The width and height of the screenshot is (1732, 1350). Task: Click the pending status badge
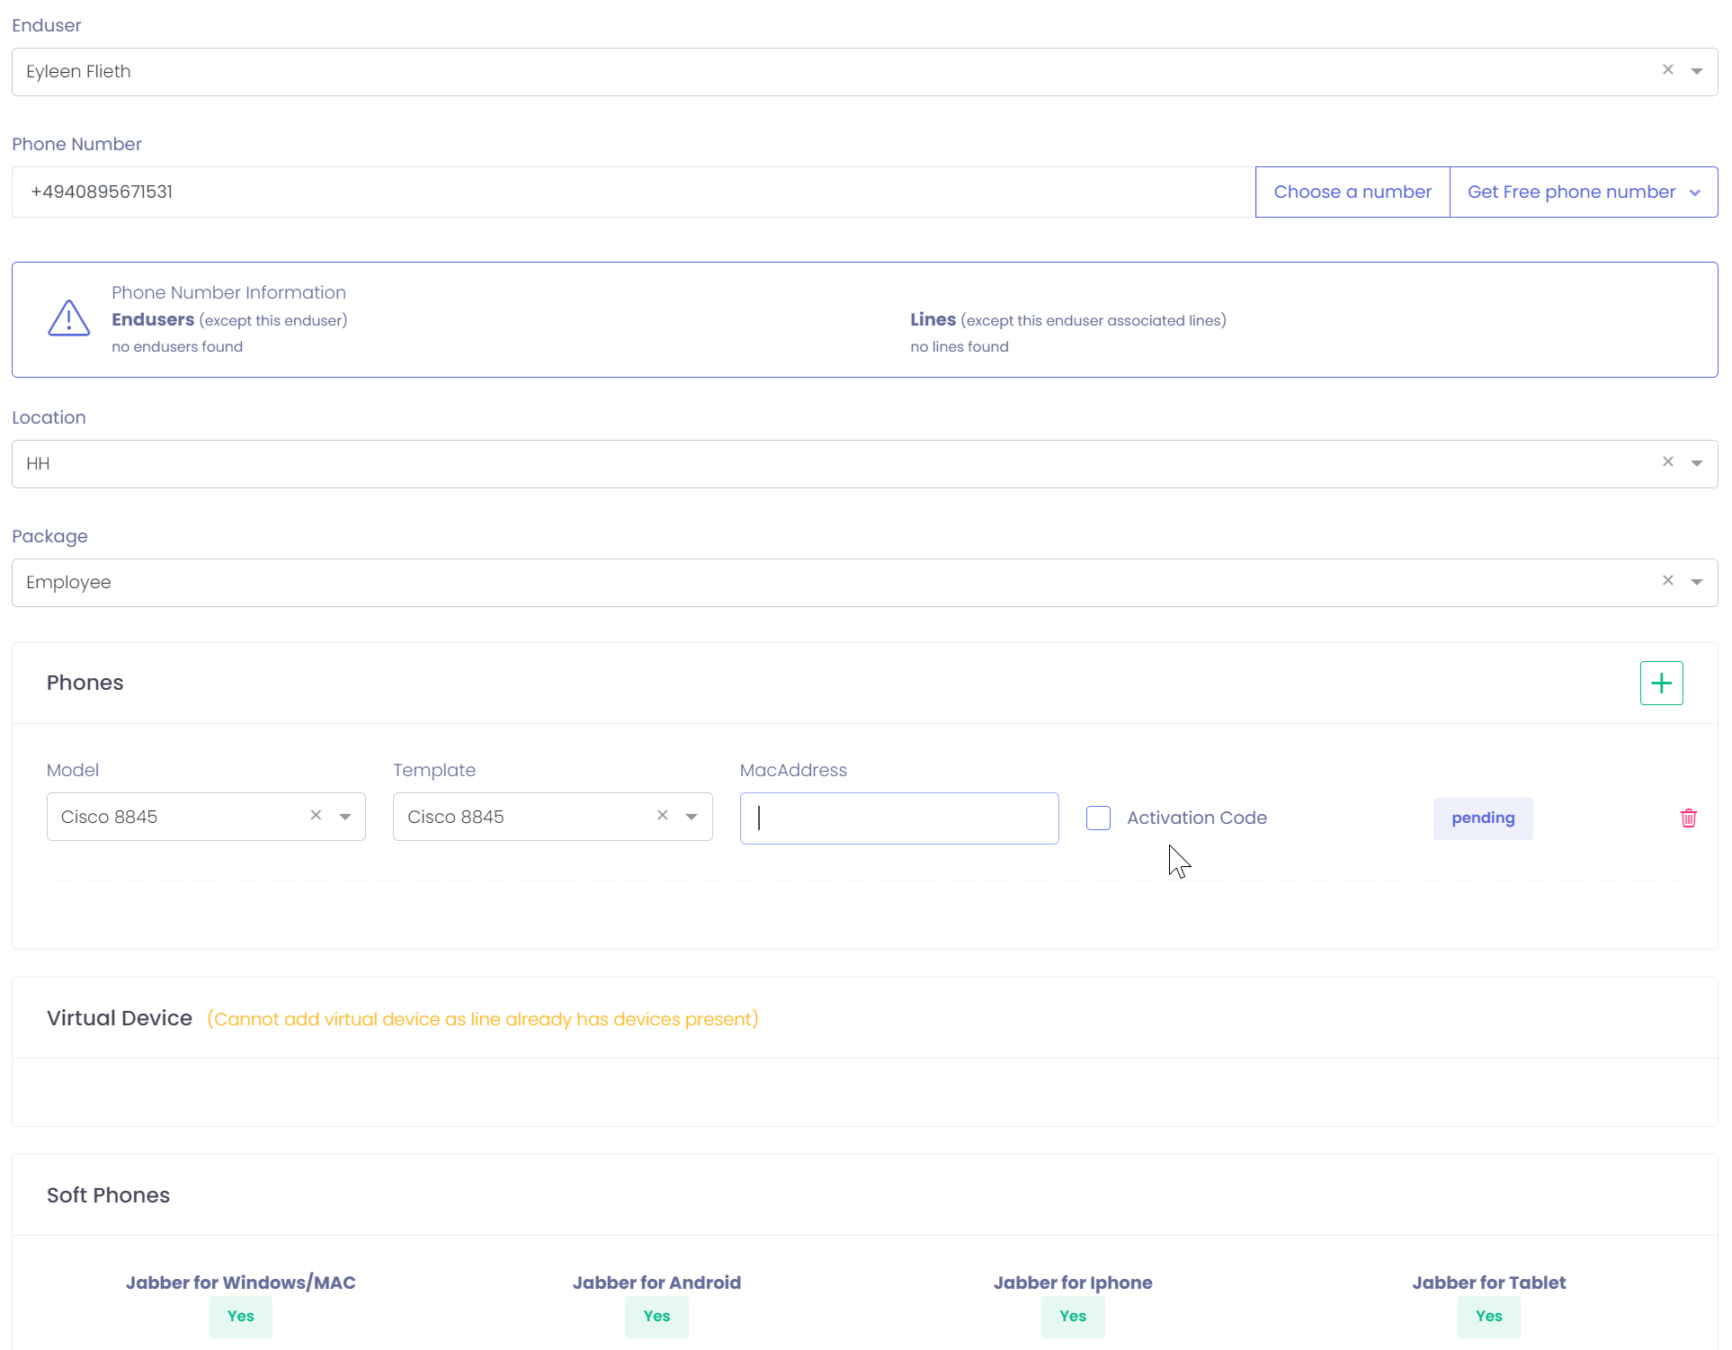1482,818
